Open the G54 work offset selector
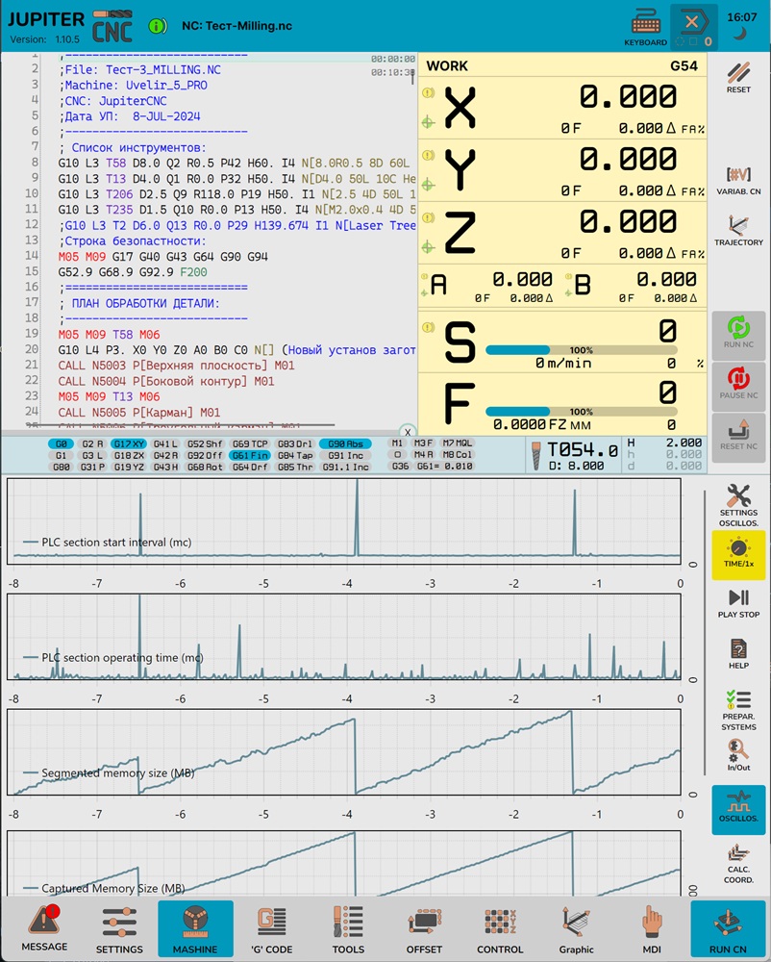This screenshot has height=962, width=771. (x=684, y=66)
